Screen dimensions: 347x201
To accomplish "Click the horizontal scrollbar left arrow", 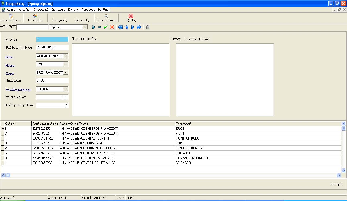I will click(3, 175).
